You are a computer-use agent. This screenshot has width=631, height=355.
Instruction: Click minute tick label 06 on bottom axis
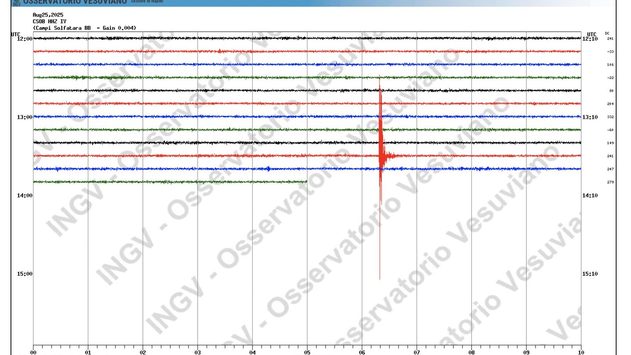point(362,352)
